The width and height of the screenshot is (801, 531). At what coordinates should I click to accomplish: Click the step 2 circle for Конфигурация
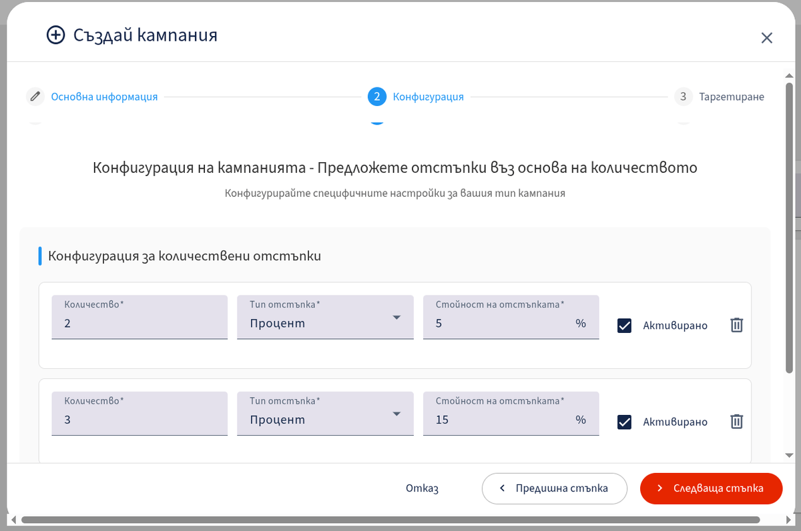point(377,97)
